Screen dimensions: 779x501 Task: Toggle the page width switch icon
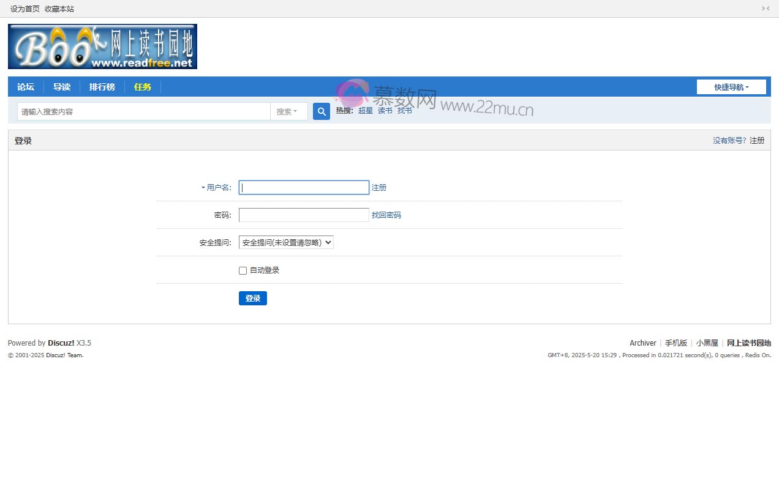point(766,9)
